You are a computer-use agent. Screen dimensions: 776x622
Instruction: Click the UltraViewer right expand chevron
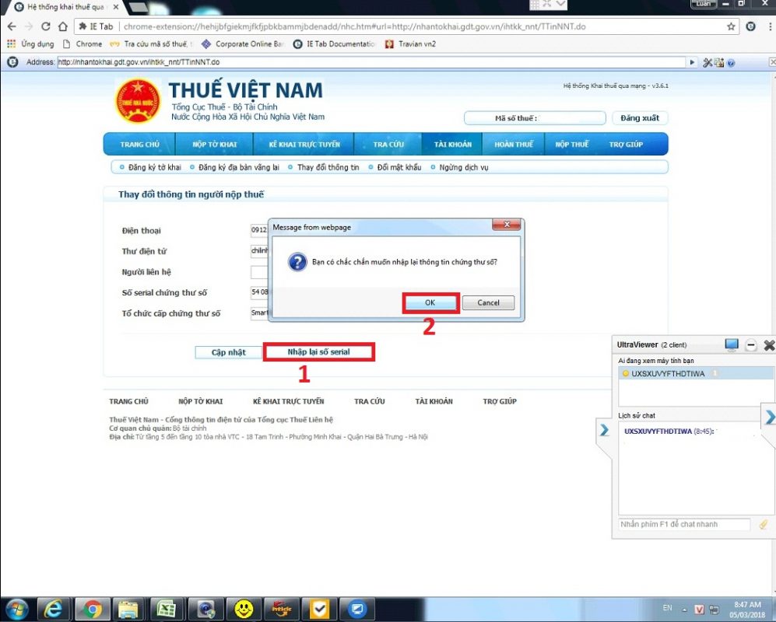click(770, 417)
